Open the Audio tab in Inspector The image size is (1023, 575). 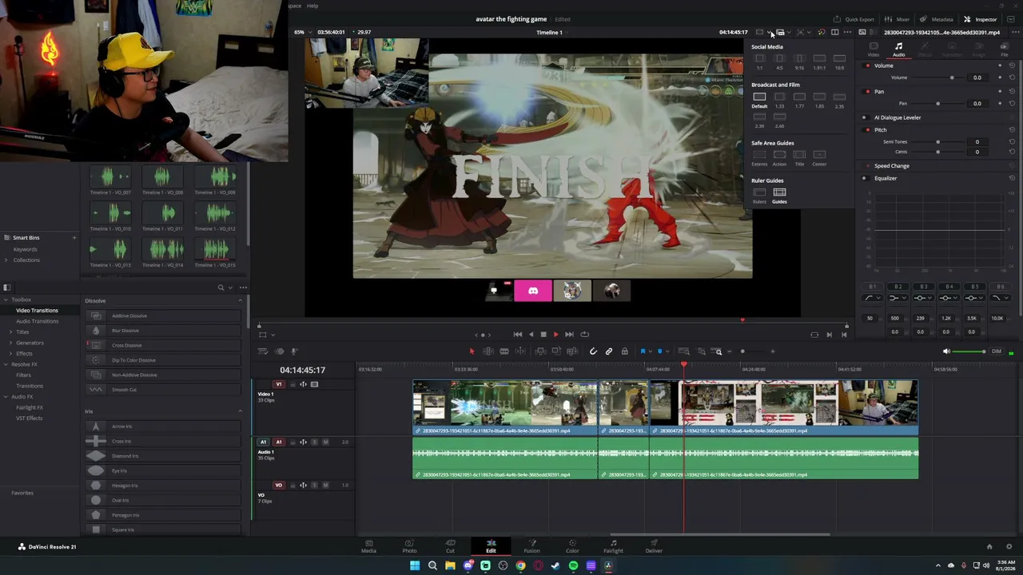pyautogui.click(x=898, y=50)
